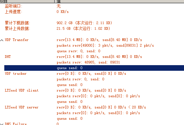The height and width of the screenshot is (125, 184).
Task: Select the LTSeed UDP client row
Action: click(x=94, y=90)
